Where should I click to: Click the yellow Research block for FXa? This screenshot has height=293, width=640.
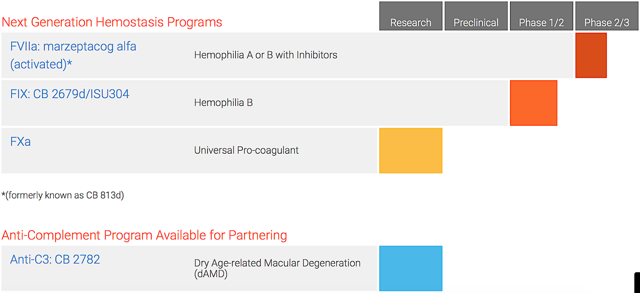click(x=411, y=150)
